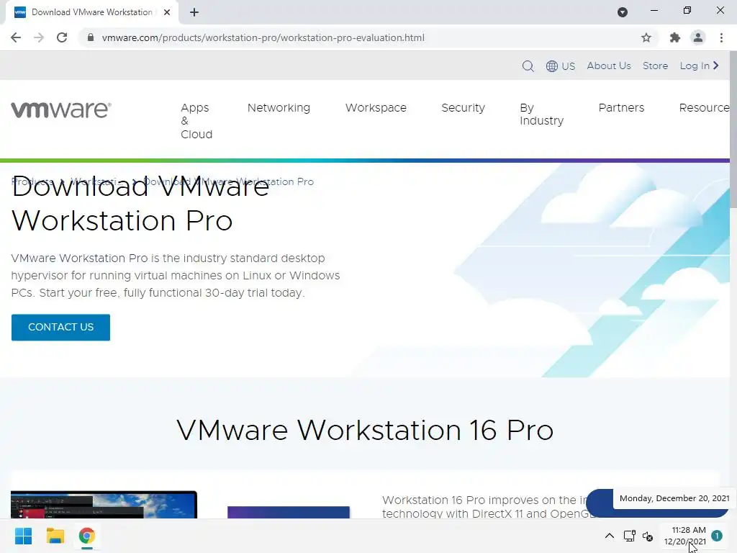Click the Chrome taskbar icon
This screenshot has height=553, width=737.
86,536
